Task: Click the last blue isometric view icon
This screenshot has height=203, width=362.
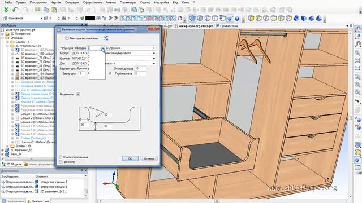Action: (x=319, y=18)
